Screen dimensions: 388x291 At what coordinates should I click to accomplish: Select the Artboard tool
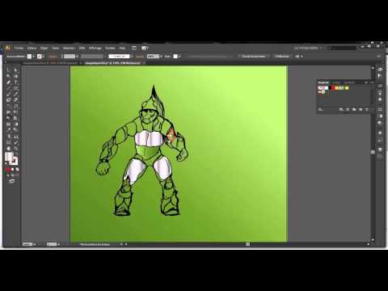[x=8, y=142]
